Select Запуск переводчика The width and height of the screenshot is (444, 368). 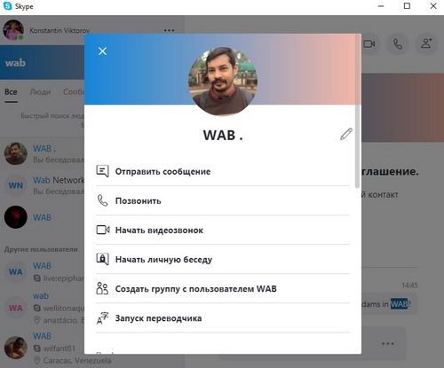pyautogui.click(x=223, y=318)
